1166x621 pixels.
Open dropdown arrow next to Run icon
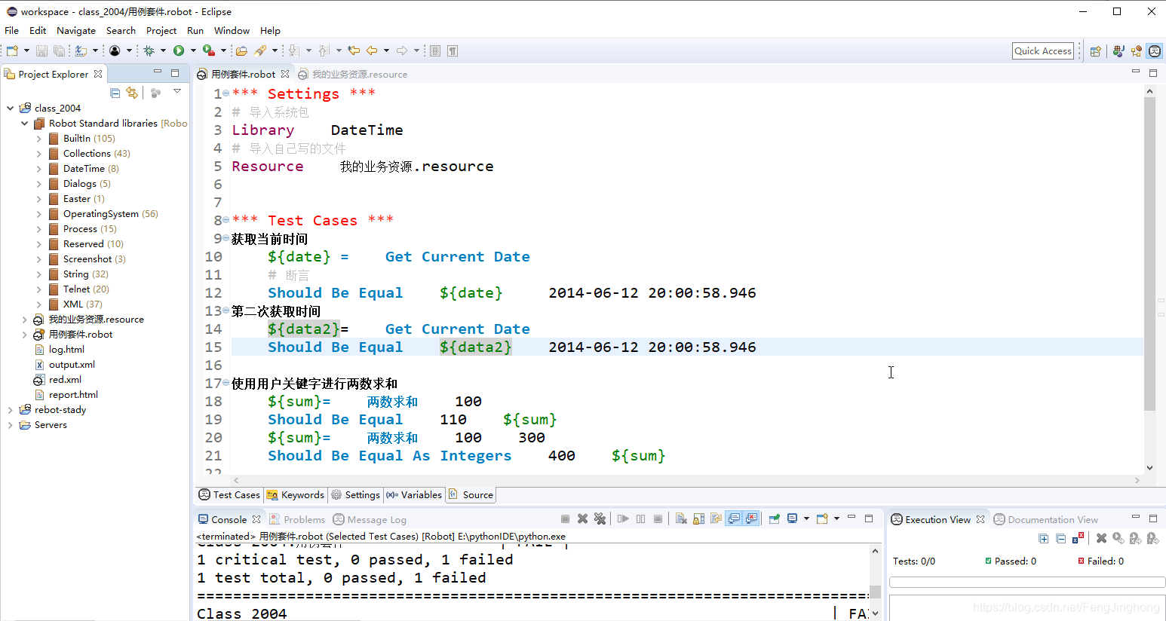(193, 51)
